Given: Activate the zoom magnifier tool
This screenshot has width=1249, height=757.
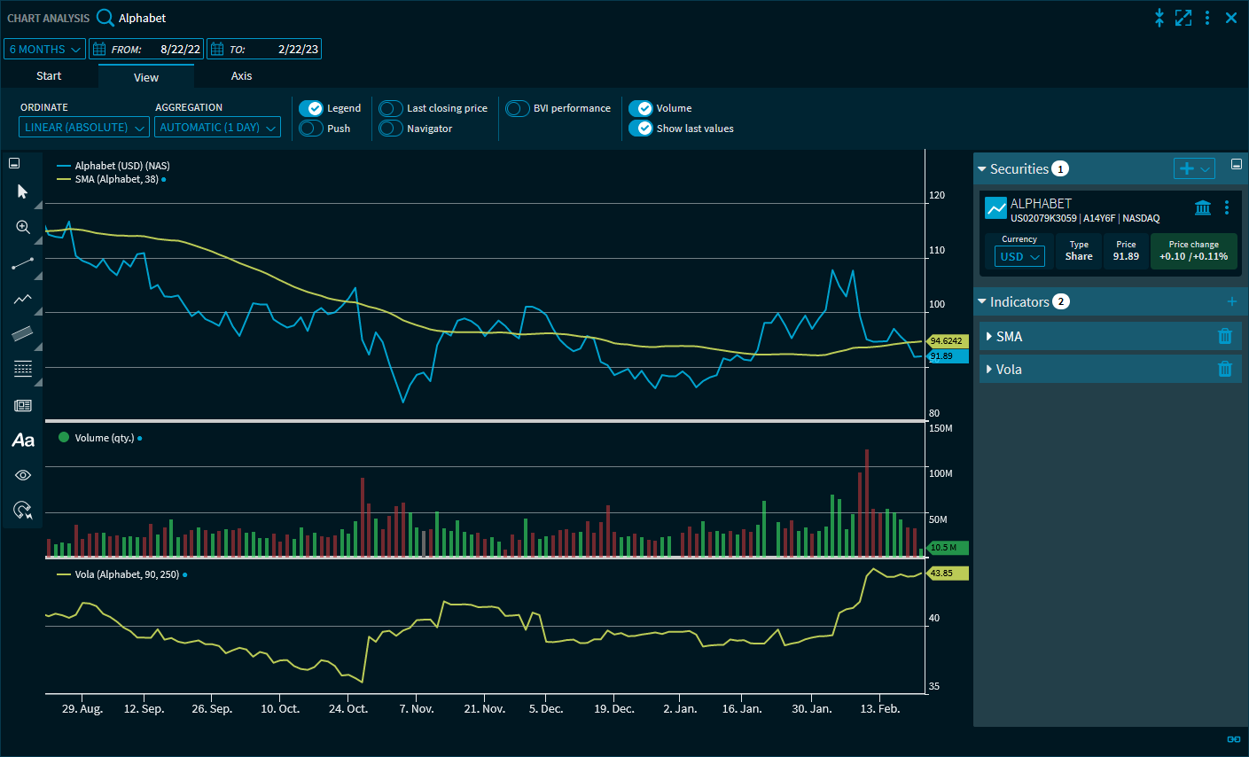Looking at the screenshot, I should [x=23, y=228].
